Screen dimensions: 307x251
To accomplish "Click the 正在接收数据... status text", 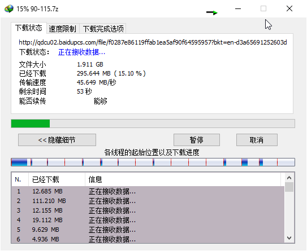I will tap(81, 52).
